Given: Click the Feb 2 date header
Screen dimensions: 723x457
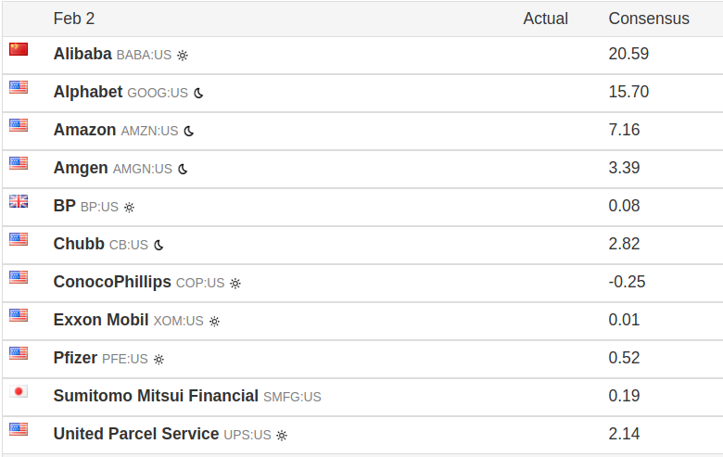Looking at the screenshot, I should 74,19.
